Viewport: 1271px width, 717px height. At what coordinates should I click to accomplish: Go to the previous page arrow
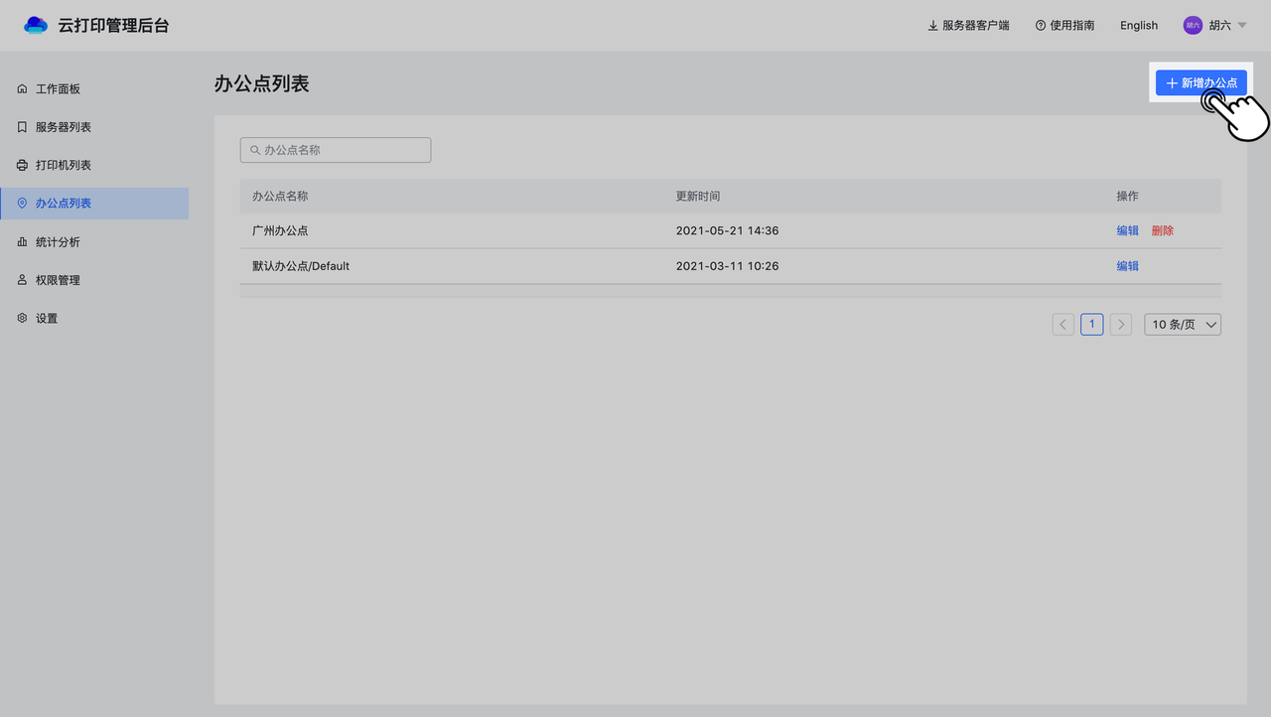(1063, 325)
